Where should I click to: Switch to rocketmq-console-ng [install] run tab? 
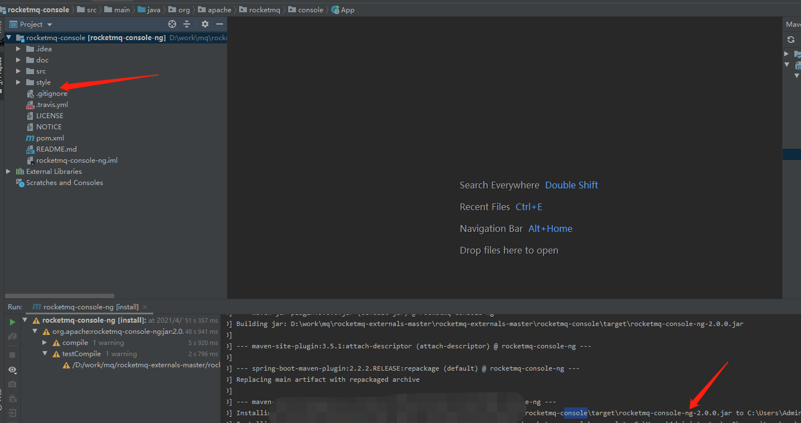[91, 307]
